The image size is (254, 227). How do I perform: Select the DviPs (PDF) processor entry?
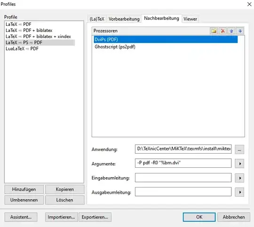tap(166, 39)
